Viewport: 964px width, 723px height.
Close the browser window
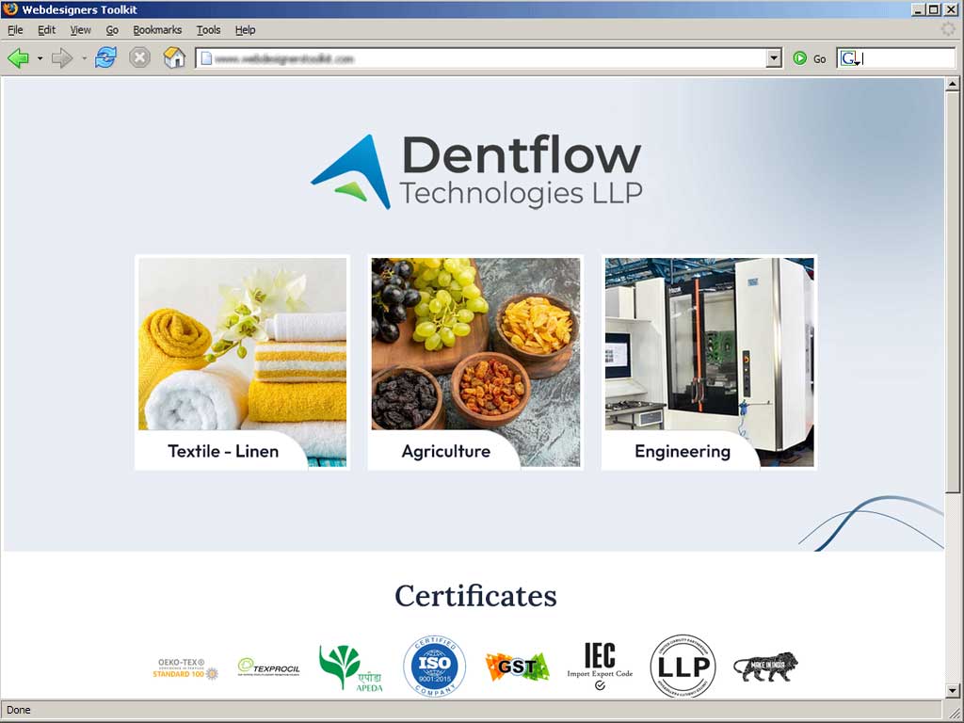pos(951,9)
